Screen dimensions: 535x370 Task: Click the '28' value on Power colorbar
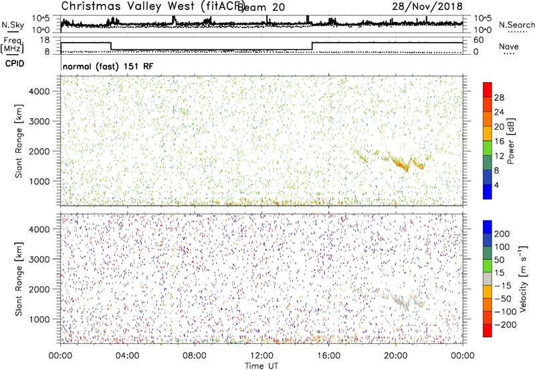(499, 98)
